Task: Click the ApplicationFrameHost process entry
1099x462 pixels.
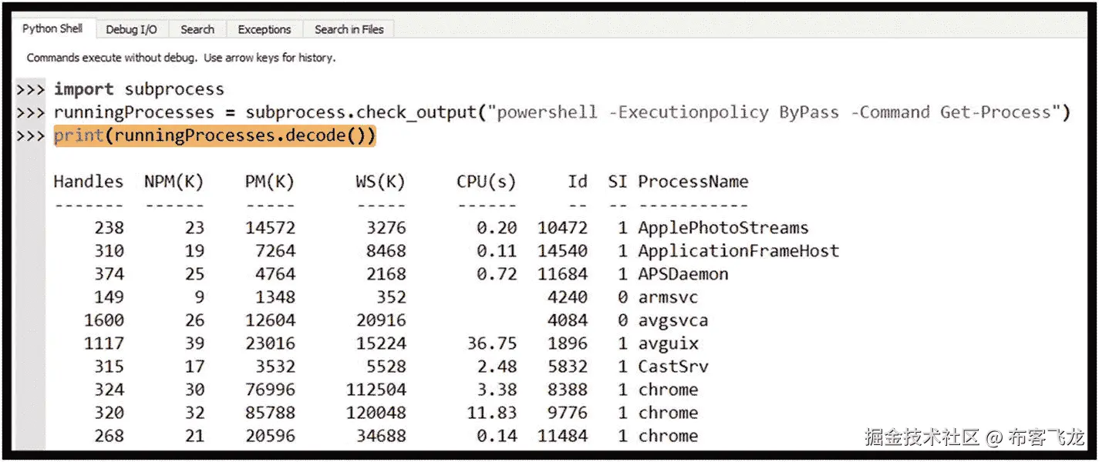Action: (738, 251)
